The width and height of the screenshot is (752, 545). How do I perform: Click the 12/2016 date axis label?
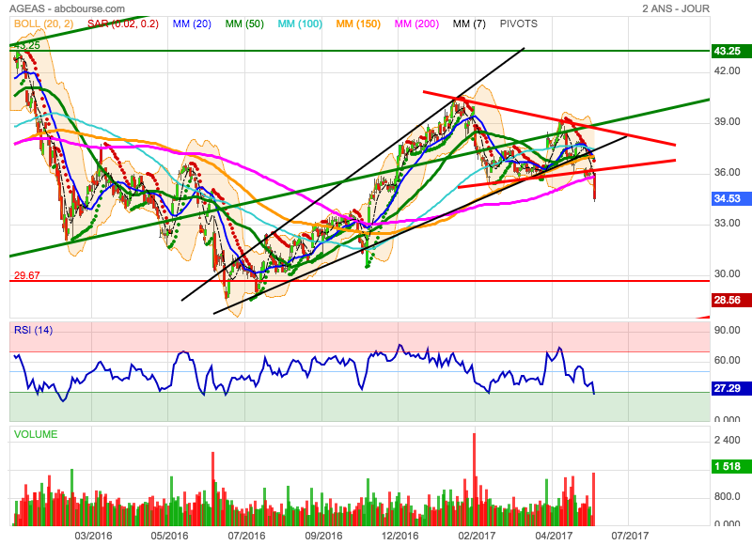[399, 536]
